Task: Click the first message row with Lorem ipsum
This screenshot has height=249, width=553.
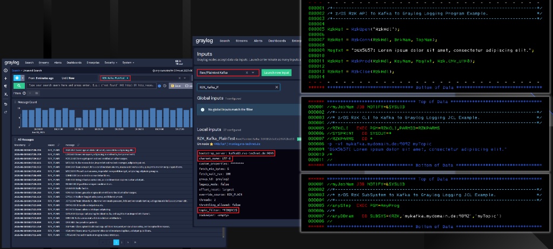Action: tap(99, 150)
